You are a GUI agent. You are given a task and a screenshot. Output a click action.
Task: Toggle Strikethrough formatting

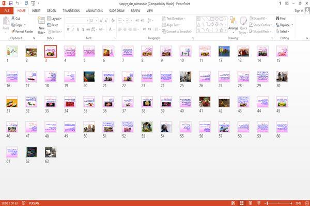tap(88, 29)
